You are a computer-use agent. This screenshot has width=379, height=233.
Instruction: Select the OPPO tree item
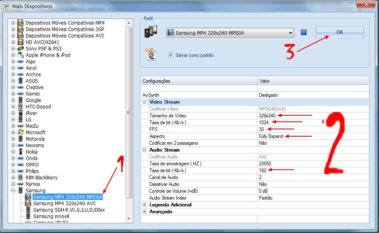32,165
